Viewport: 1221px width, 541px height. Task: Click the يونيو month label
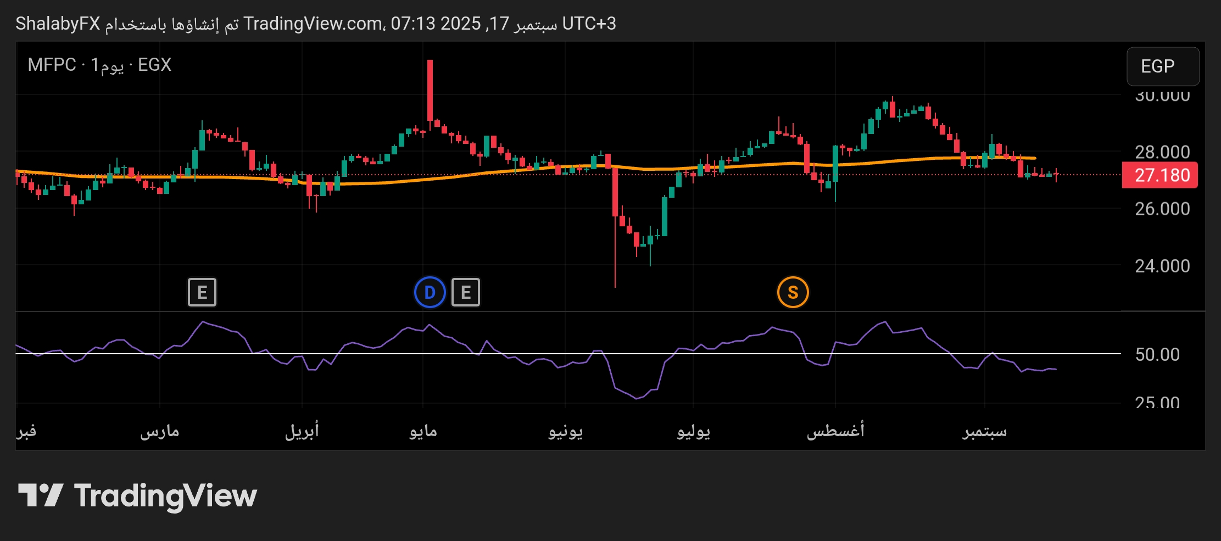click(x=565, y=431)
